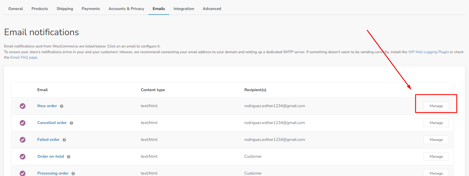The image size is (469, 176).
Task: Click Manage button for New order
Action: 436,106
